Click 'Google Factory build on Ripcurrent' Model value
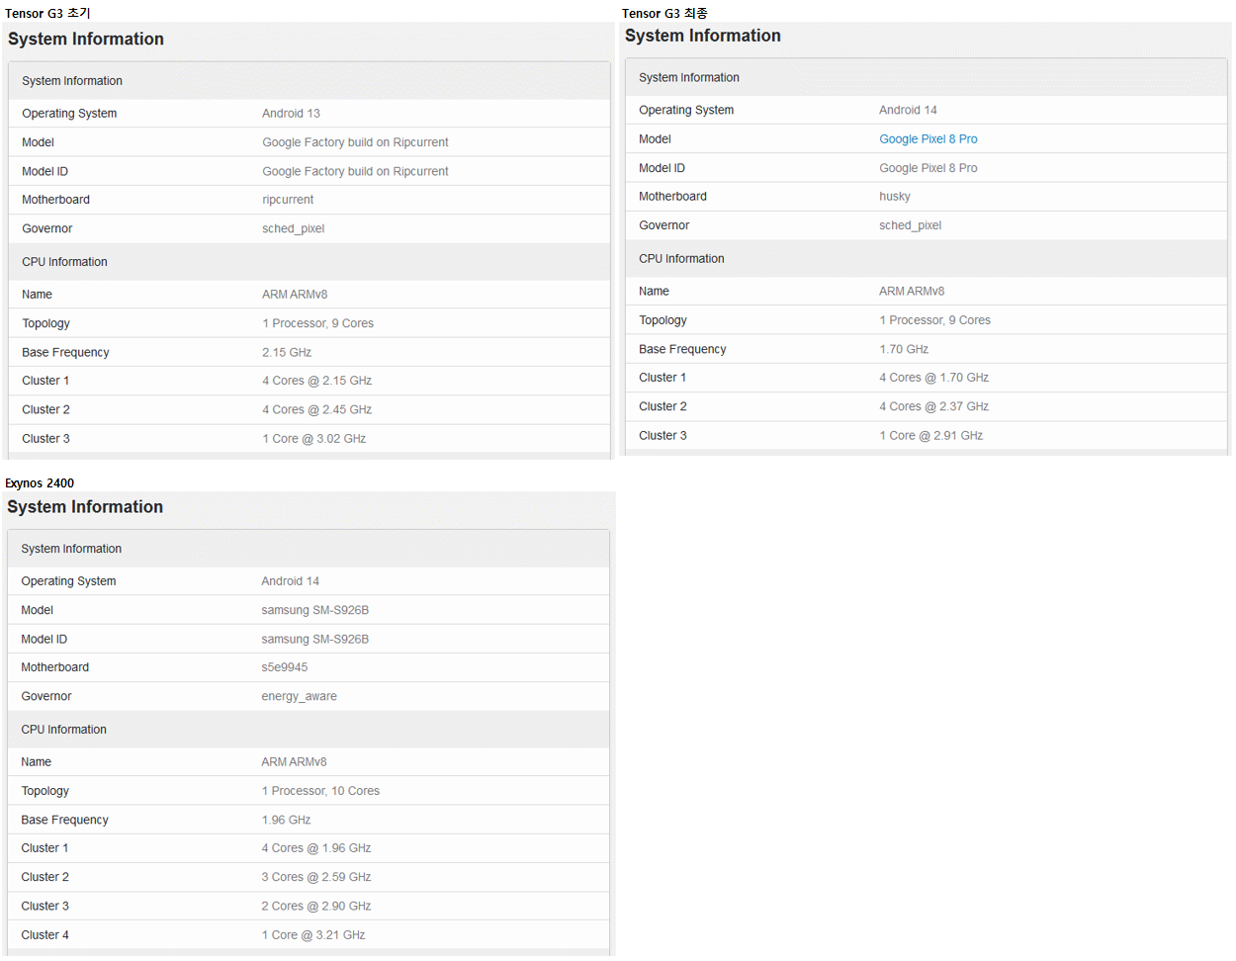 (x=355, y=142)
